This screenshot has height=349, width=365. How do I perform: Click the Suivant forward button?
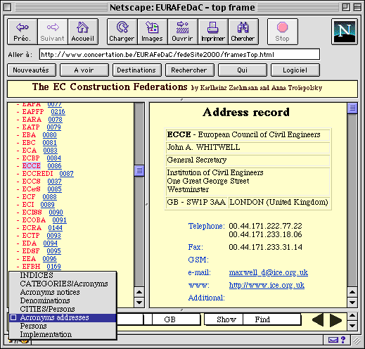point(53,32)
